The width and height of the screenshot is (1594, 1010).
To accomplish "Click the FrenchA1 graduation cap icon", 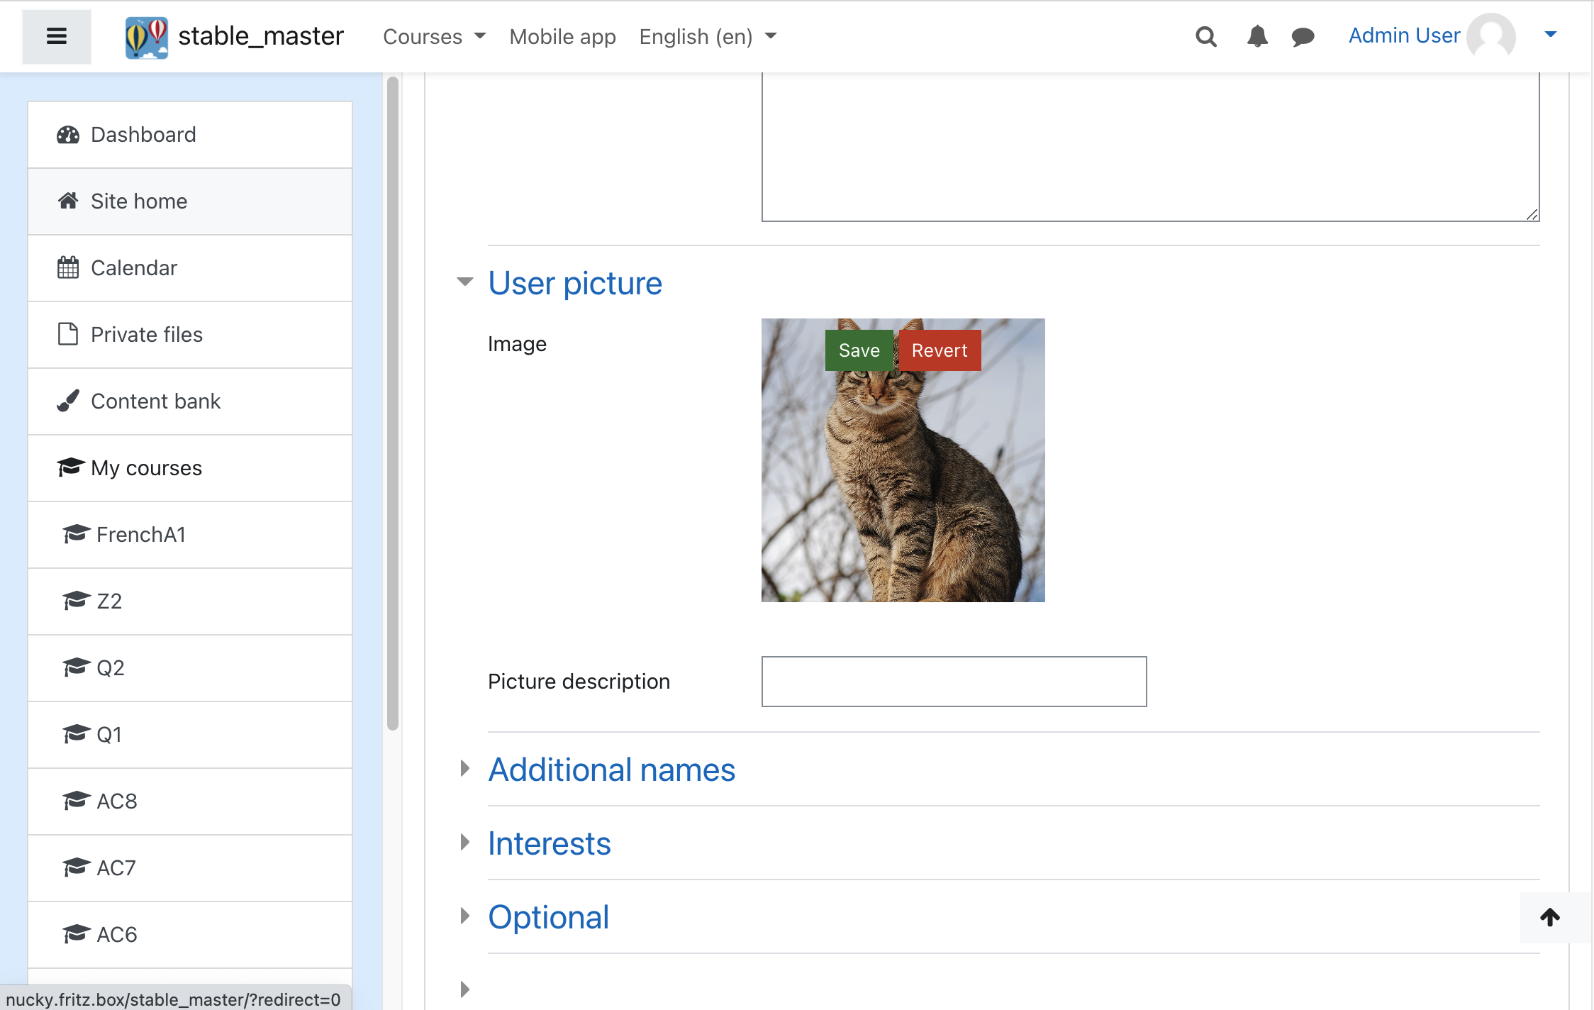I will point(77,534).
